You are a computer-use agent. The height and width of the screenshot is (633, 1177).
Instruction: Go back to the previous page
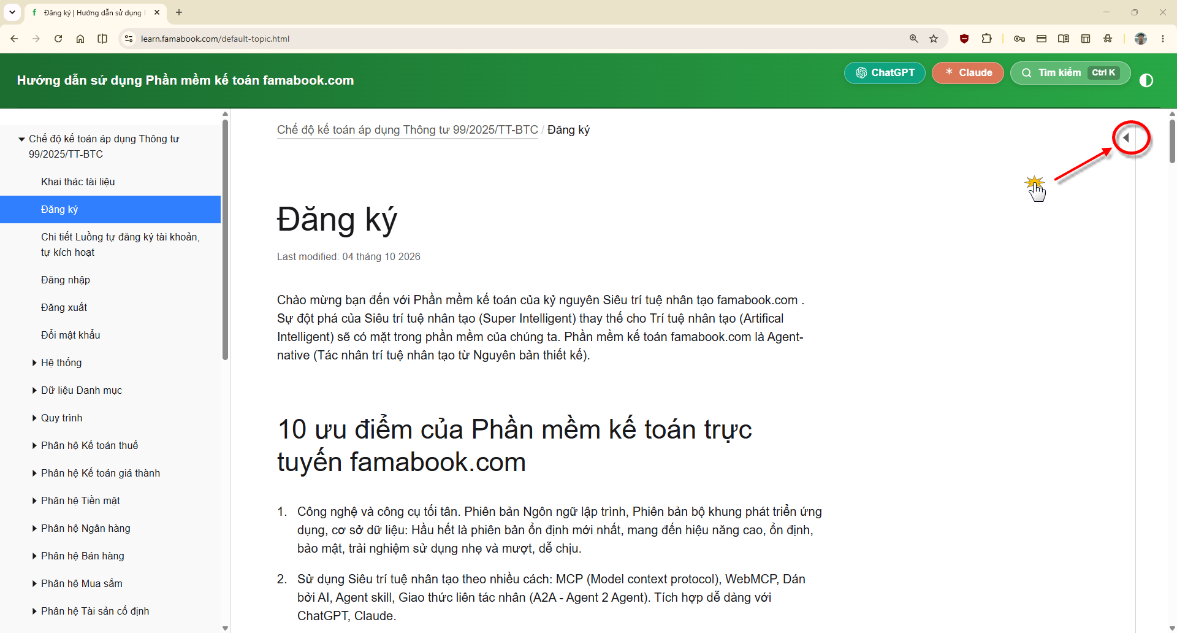click(x=14, y=39)
